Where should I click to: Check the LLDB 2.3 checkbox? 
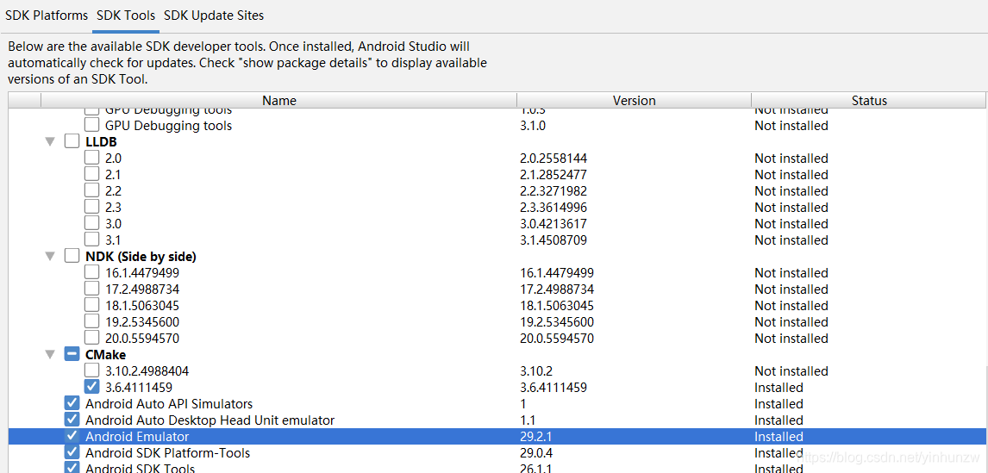92,207
